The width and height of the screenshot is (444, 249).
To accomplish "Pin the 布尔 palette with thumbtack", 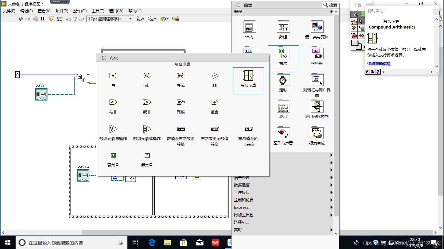I will click(x=103, y=58).
